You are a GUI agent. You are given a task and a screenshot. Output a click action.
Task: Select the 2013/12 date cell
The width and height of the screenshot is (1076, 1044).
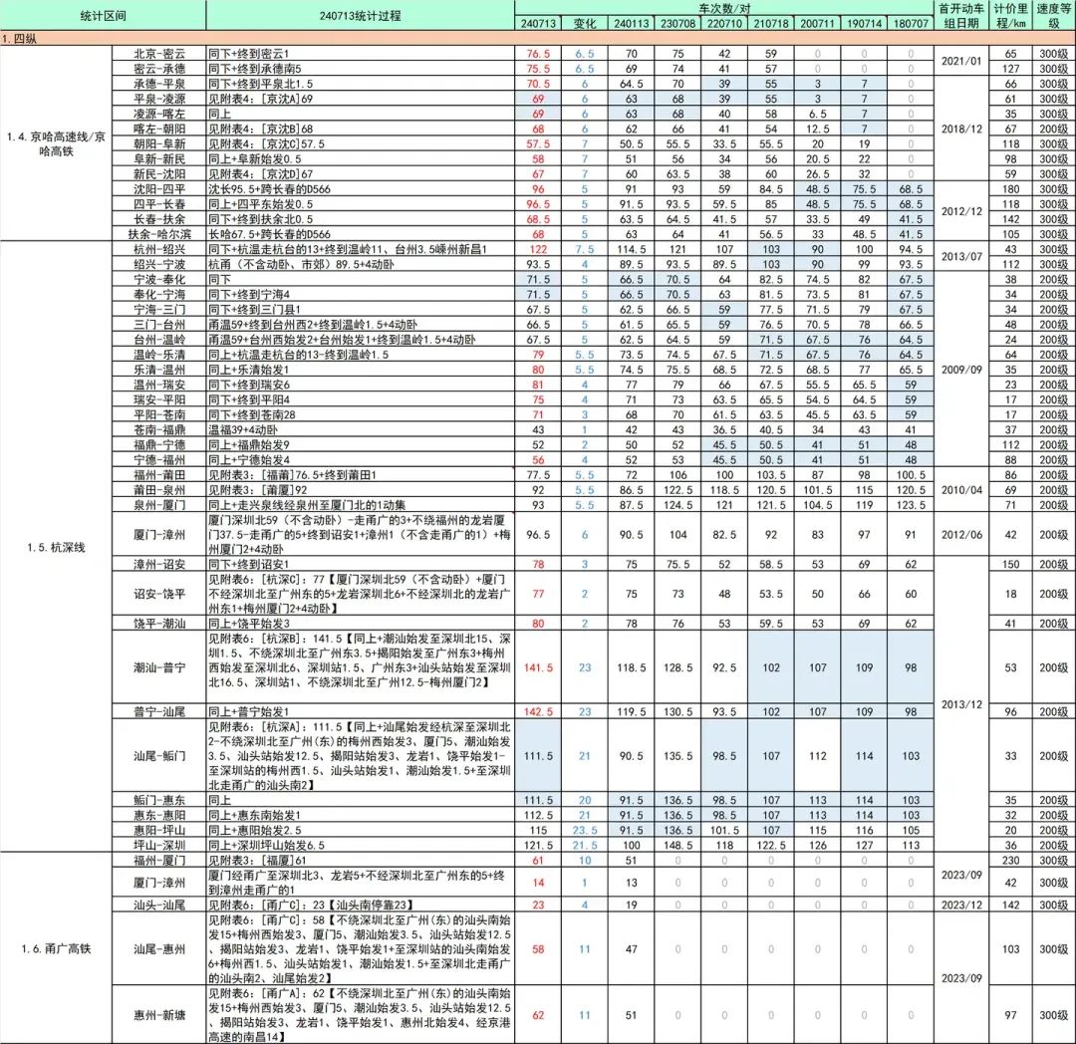[961, 704]
